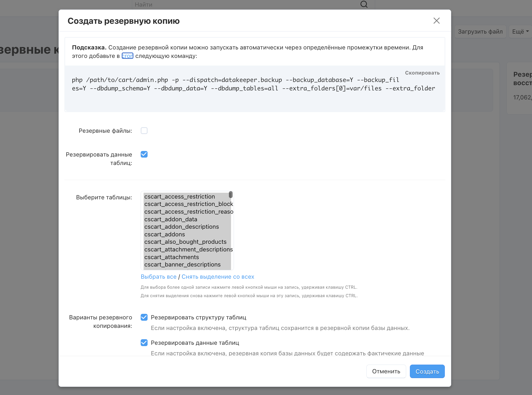Close the backup creation dialog
Viewport: 532px width, 395px height.
point(436,21)
